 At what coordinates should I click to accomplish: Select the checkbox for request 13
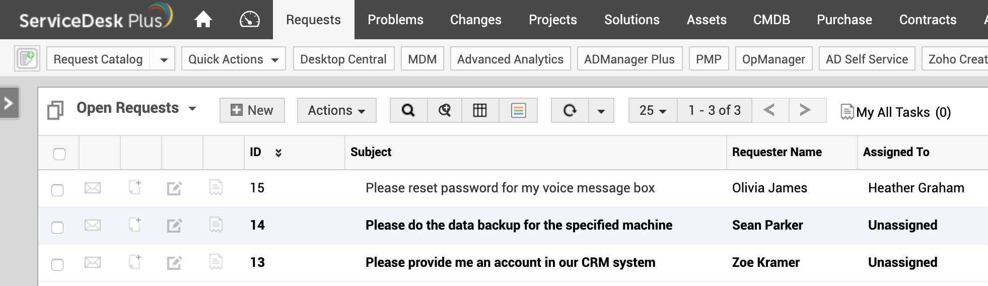(x=57, y=264)
